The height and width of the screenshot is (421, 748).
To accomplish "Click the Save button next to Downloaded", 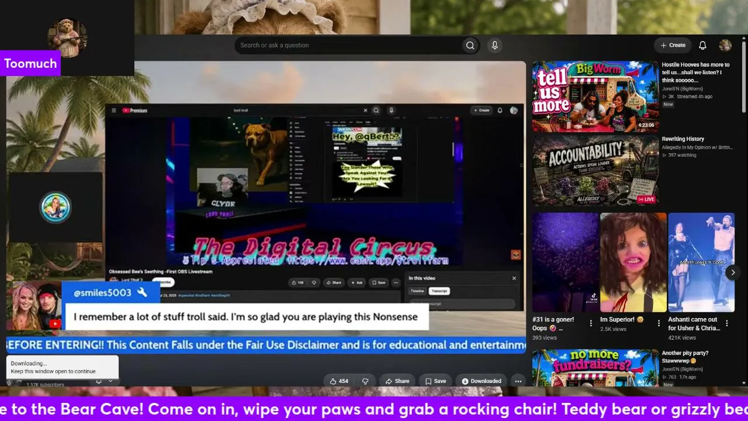I will pyautogui.click(x=435, y=381).
